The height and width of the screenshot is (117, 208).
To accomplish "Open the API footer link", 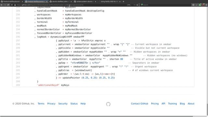I will [163, 104].
